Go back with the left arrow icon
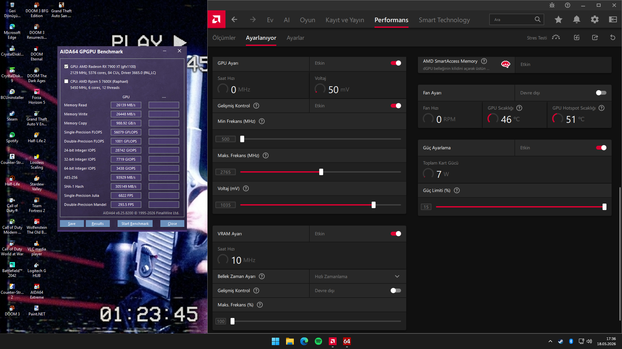The image size is (622, 349). 234,20
